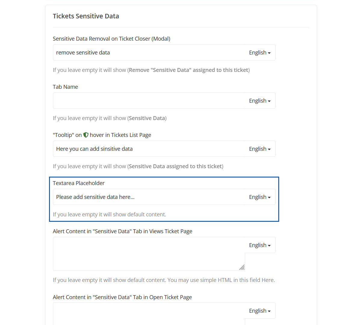
Task: Expand English dropdown for Views Ticket alert content
Action: pyautogui.click(x=260, y=245)
